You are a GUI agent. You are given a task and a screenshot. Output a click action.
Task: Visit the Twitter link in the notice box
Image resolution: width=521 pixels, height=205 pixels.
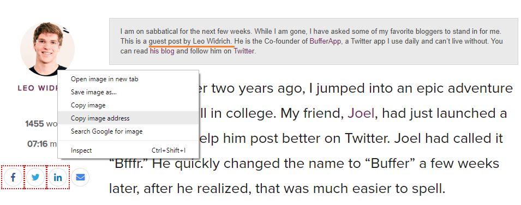244,51
